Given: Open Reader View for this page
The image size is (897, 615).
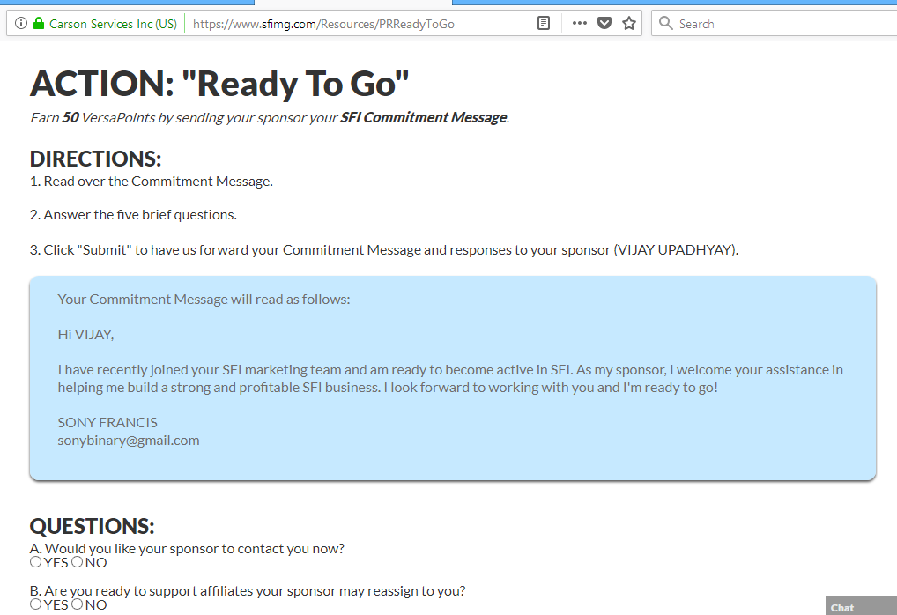Looking at the screenshot, I should point(545,23).
